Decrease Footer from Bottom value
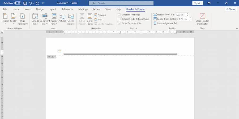 click(x=191, y=20)
